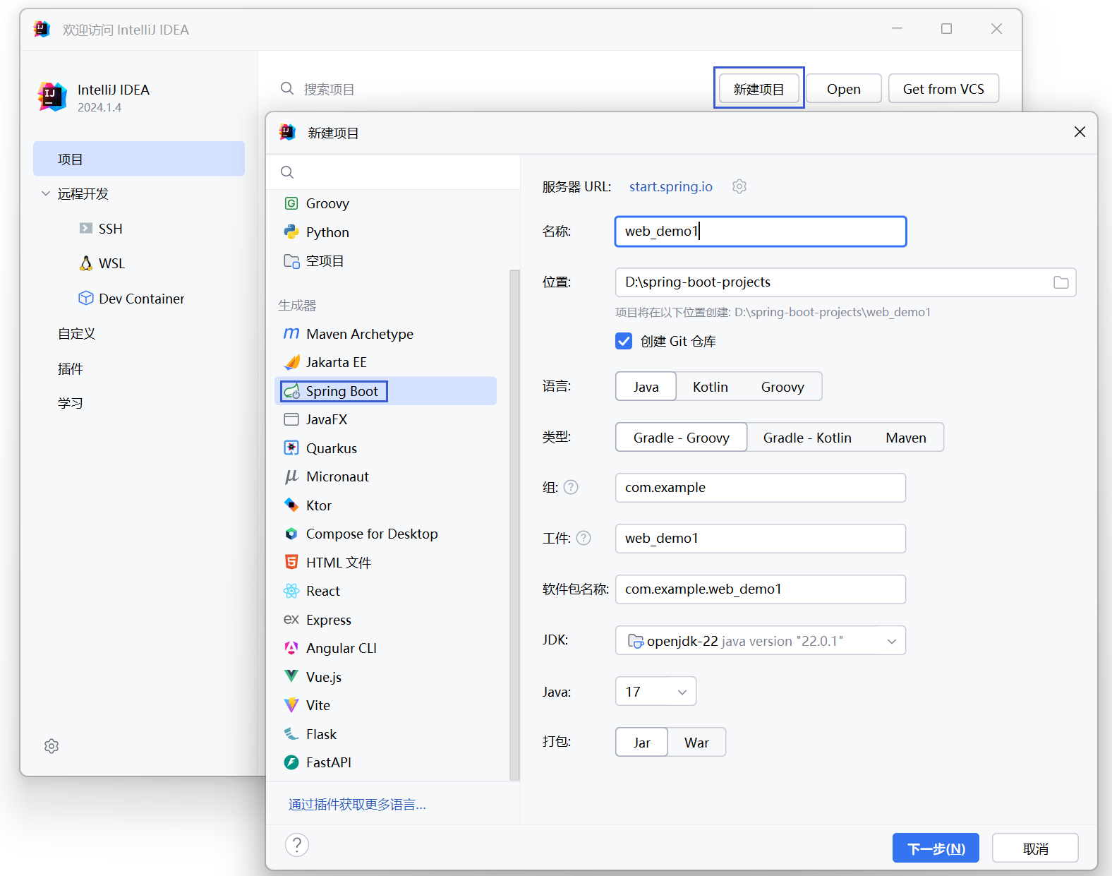Image resolution: width=1112 pixels, height=876 pixels.
Task: Click help icon next to 工件 label
Action: point(584,538)
